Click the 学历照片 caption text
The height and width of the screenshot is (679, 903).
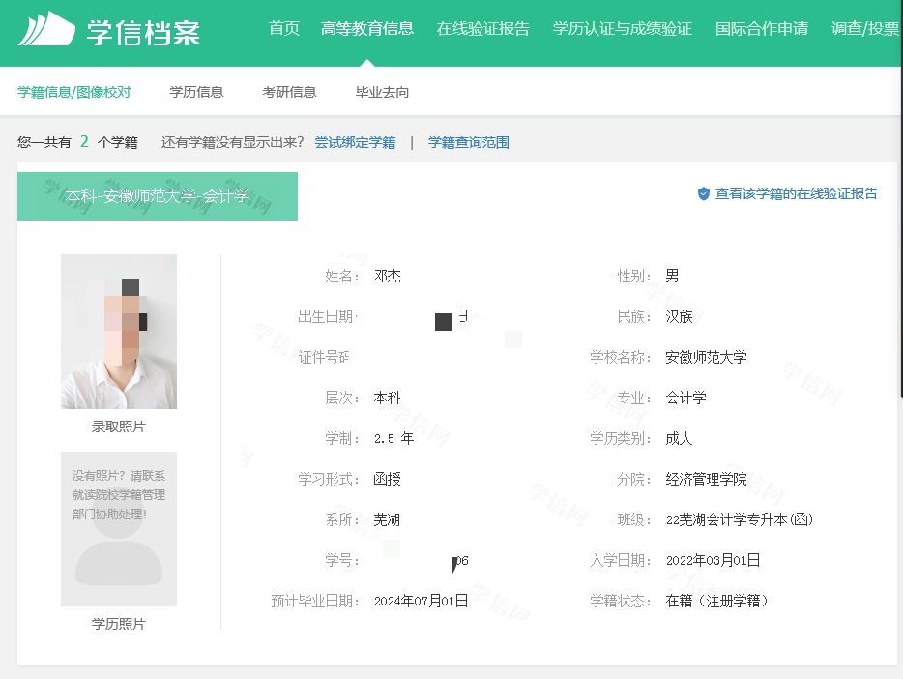click(x=119, y=624)
